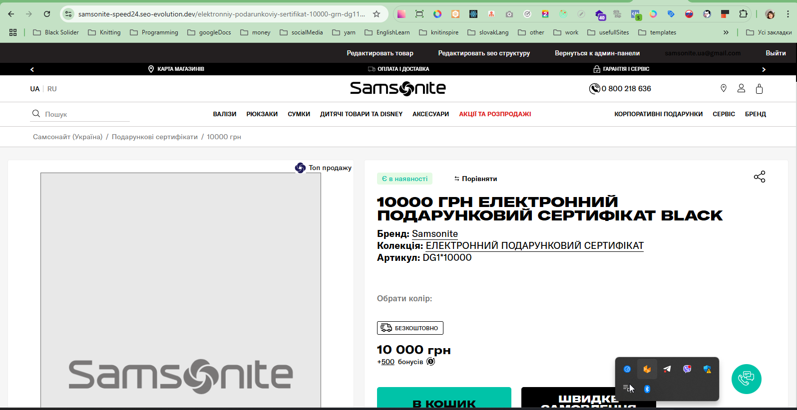The image size is (797, 410).
Task: Open the ВАЛІЗИ menu item
Action: [225, 114]
